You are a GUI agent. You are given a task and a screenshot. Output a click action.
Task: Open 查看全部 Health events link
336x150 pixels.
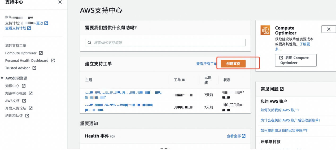tap(234, 136)
